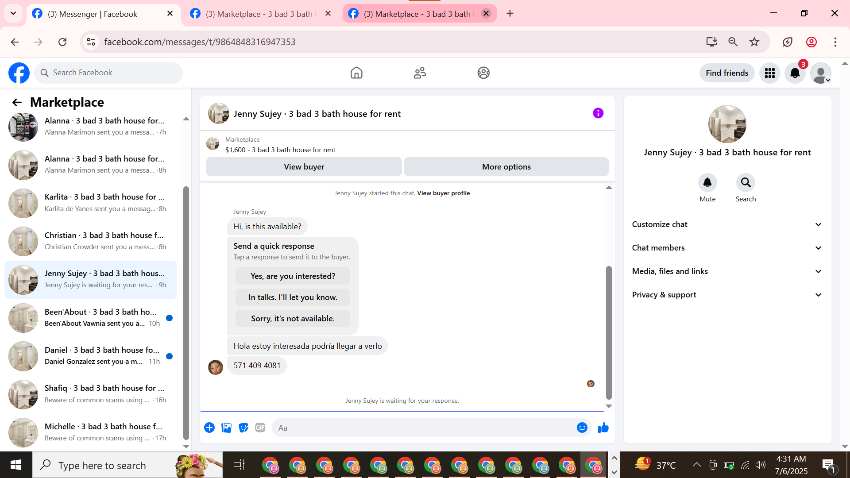
Task: Open the Groups icon in top navigation
Action: click(x=483, y=73)
